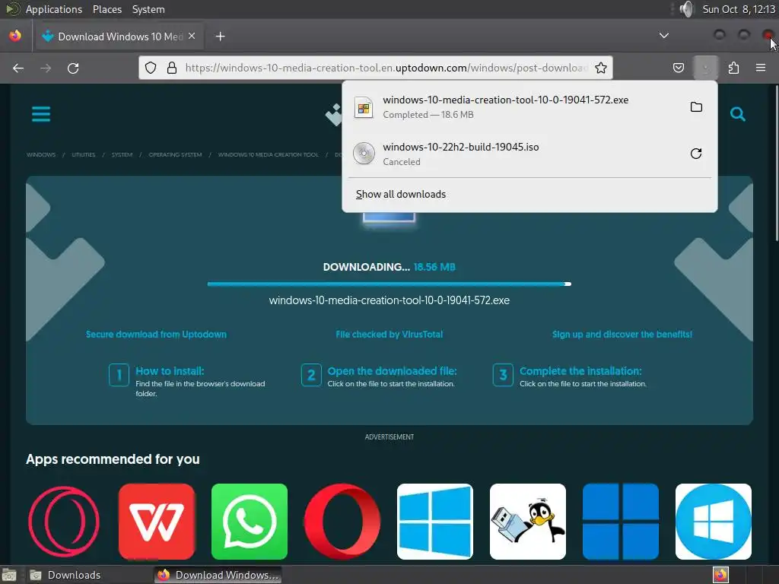This screenshot has height=584, width=779.
Task: Toggle the downloads toolbar button
Action: point(705,68)
